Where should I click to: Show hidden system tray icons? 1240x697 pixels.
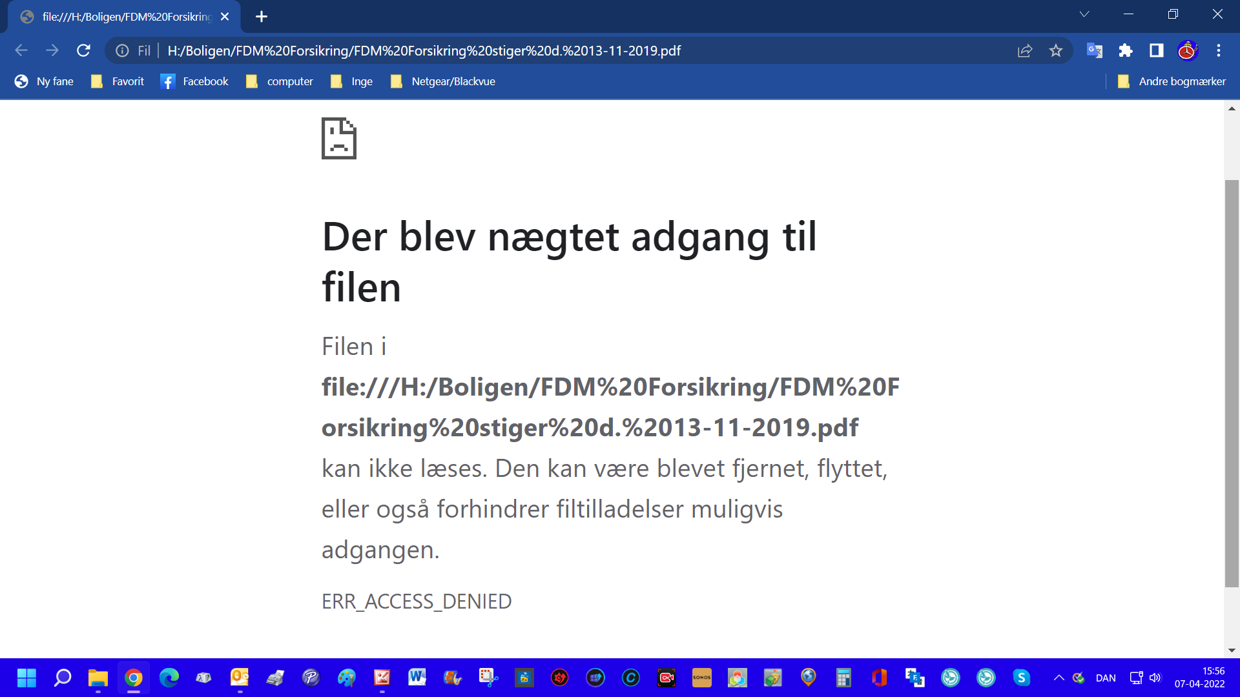1059,678
